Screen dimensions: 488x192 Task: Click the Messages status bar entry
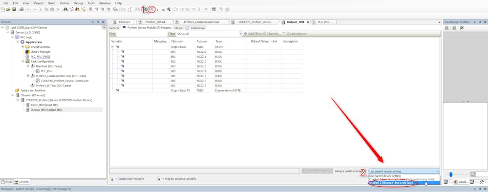(36, 189)
